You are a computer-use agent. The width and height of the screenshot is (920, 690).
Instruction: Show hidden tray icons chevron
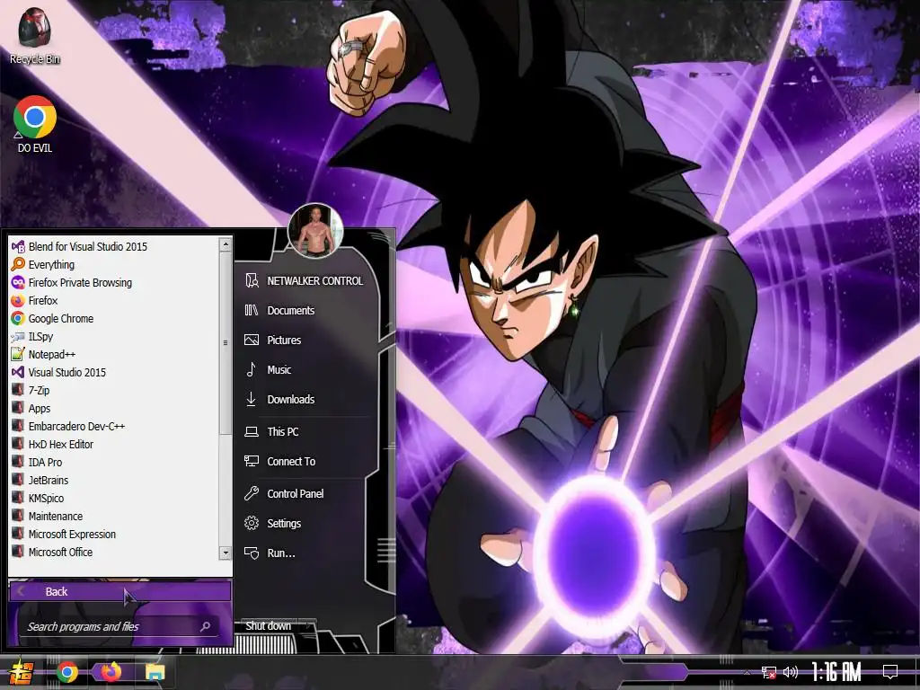click(747, 672)
